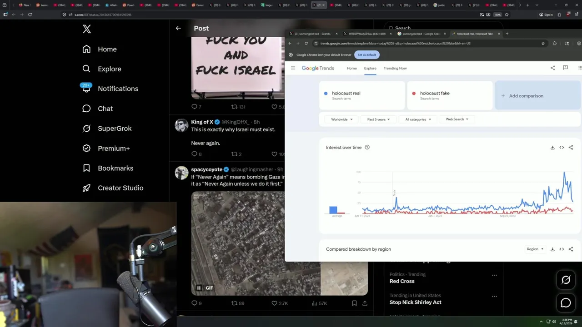Open Bookmarks in X sidebar
582x327 pixels.
[108, 168]
